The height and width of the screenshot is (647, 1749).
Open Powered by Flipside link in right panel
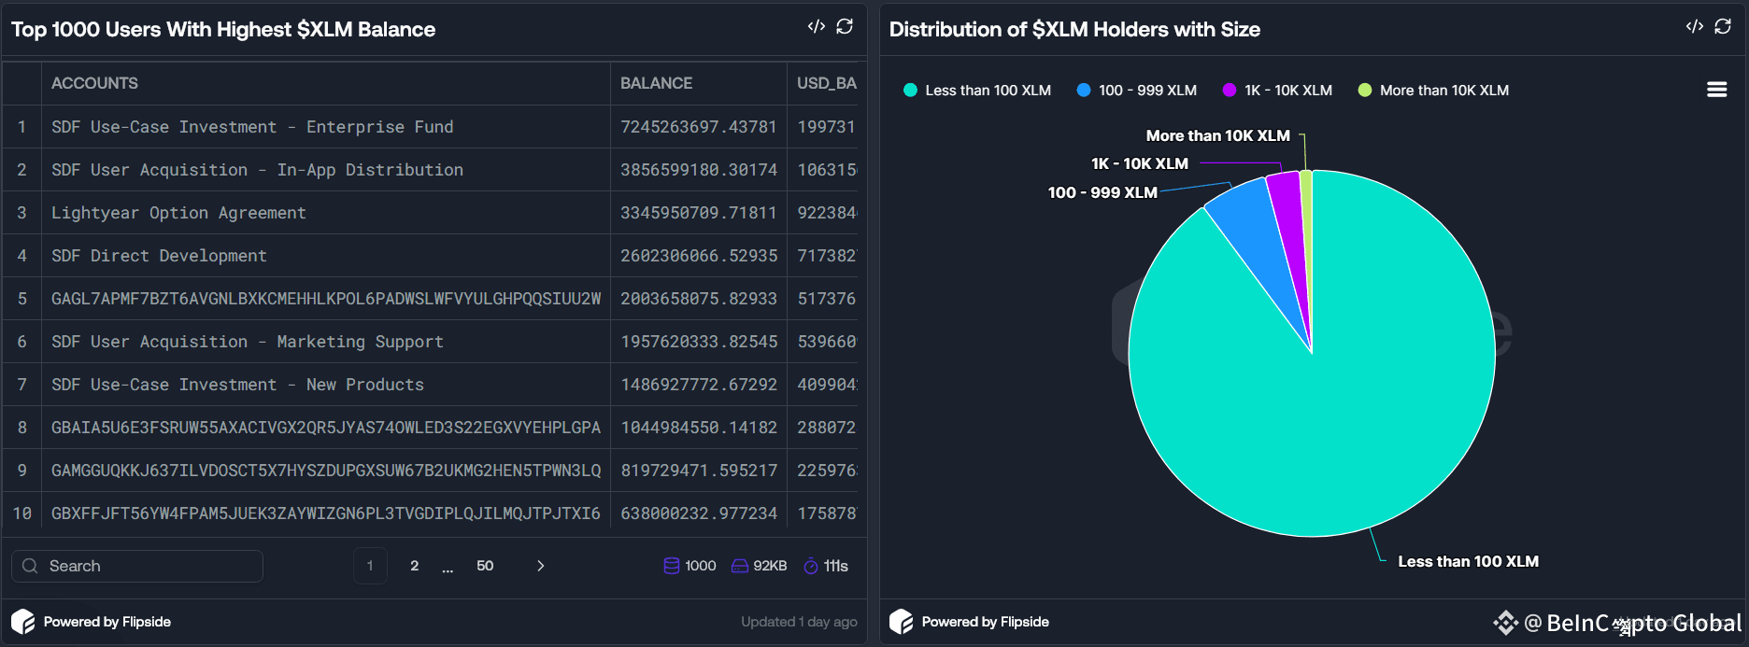click(x=986, y=622)
